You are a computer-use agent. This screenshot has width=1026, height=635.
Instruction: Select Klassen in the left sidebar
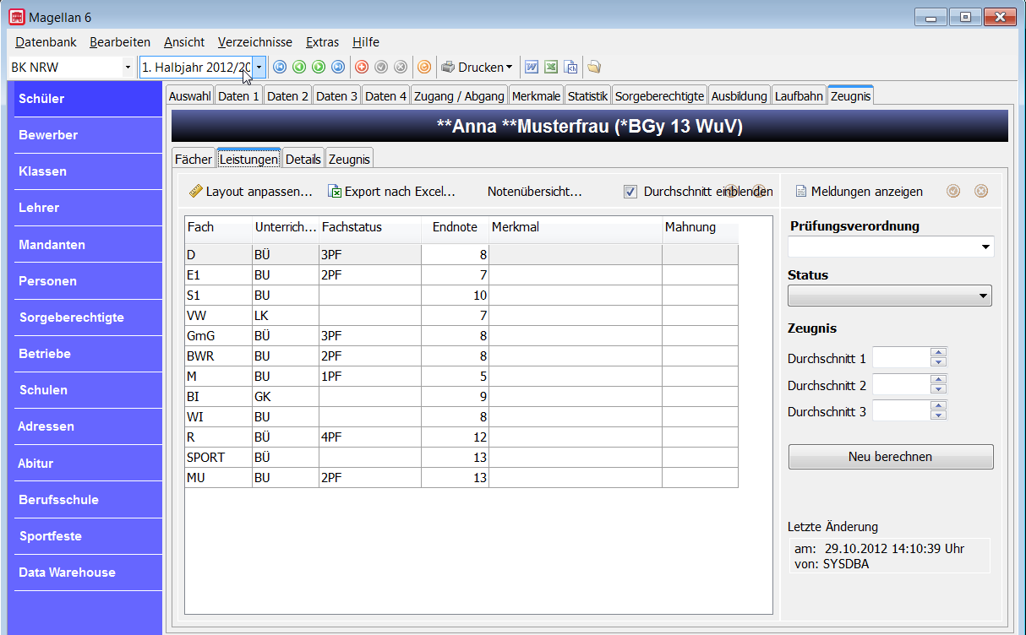click(88, 171)
